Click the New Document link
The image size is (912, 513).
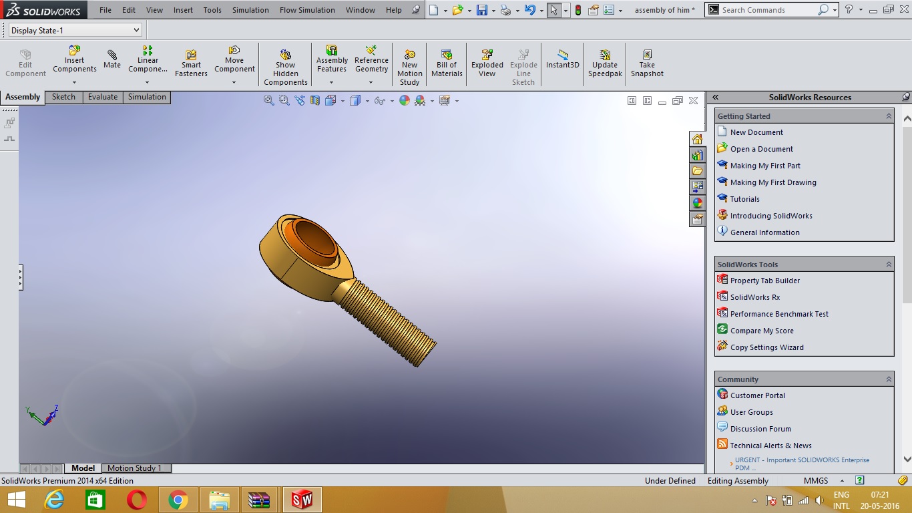(x=756, y=132)
